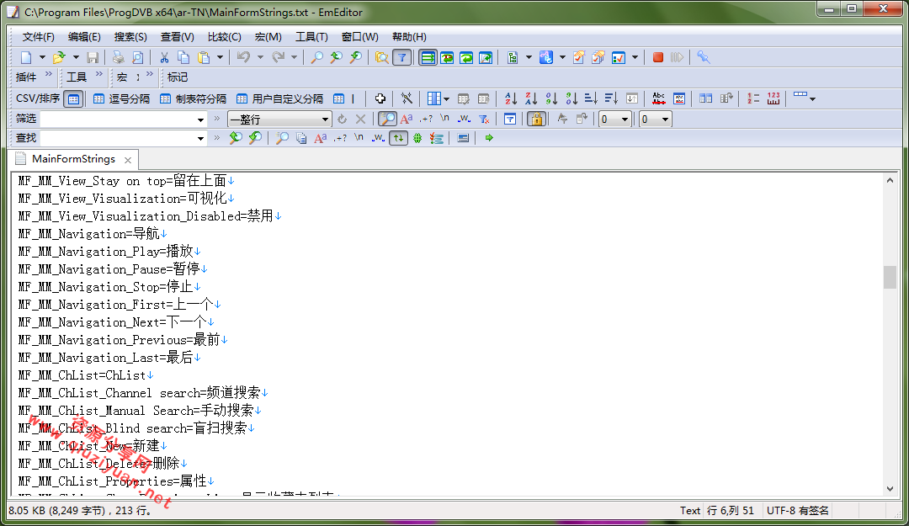Click the scrollbar down arrow
909x526 pixels.
[890, 489]
